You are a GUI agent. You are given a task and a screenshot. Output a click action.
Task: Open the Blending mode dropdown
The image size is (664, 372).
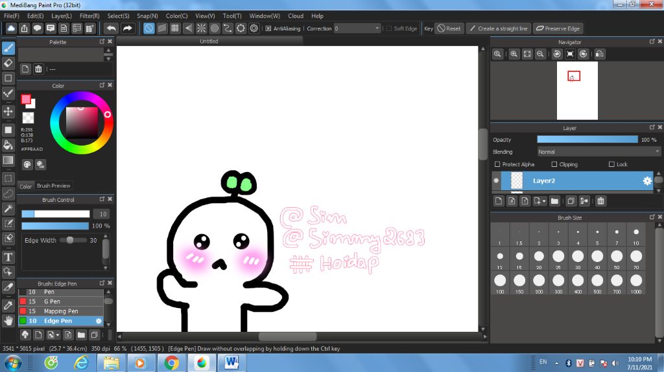click(x=599, y=152)
